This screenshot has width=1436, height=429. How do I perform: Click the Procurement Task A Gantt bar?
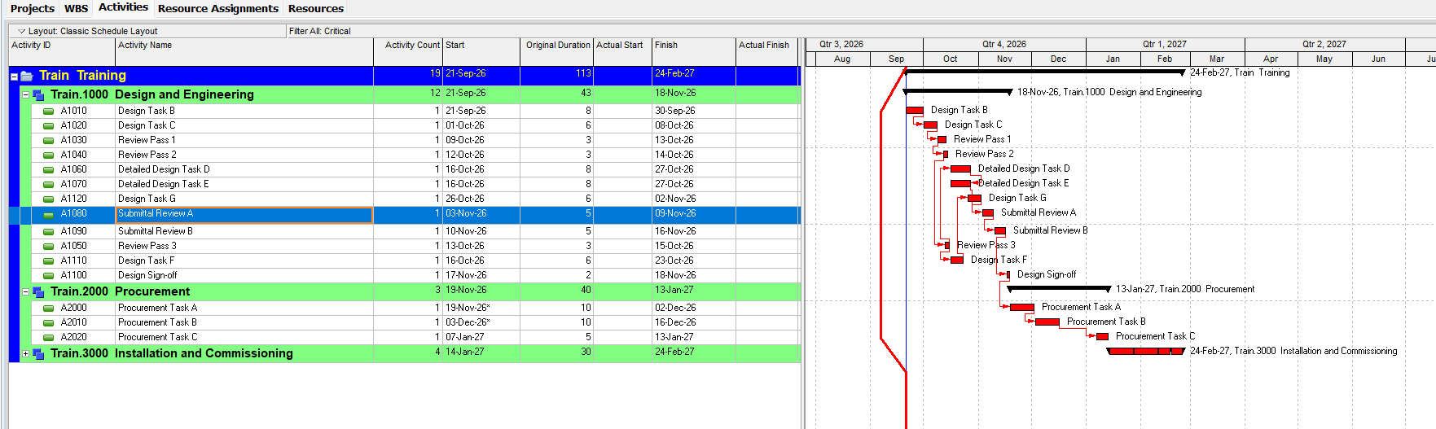pyautogui.click(x=1021, y=307)
